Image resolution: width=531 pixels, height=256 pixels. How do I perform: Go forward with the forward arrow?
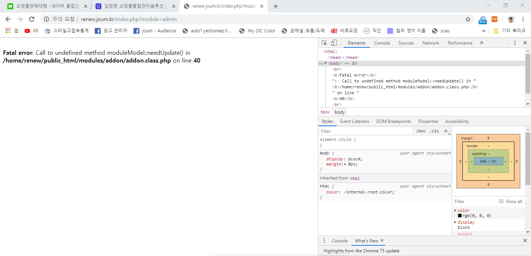[20, 19]
